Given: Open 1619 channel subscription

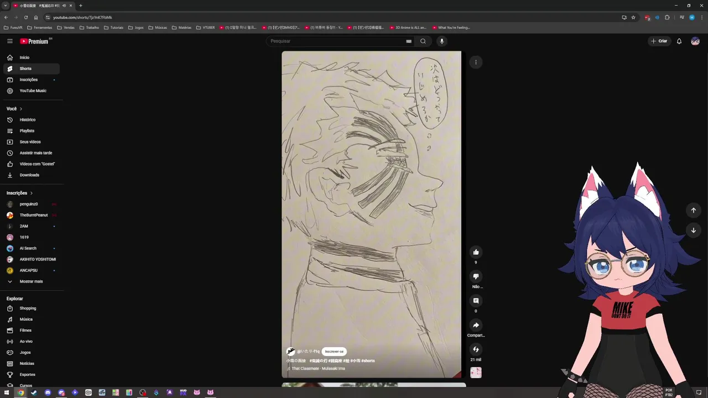Looking at the screenshot, I should pos(32,237).
